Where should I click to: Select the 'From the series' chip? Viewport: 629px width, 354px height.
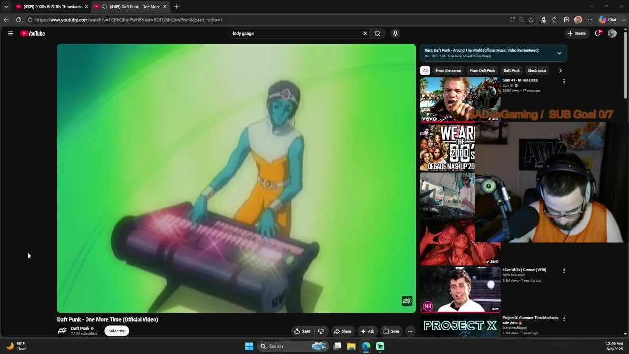[448, 70]
